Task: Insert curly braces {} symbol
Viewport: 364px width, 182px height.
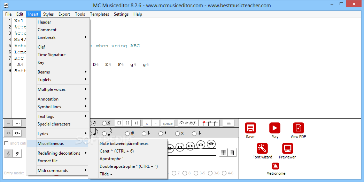Action: [x=127, y=123]
